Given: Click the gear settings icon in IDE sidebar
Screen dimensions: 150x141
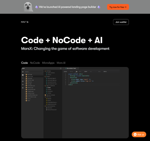Looking at the screenshot, I should click(23, 84).
